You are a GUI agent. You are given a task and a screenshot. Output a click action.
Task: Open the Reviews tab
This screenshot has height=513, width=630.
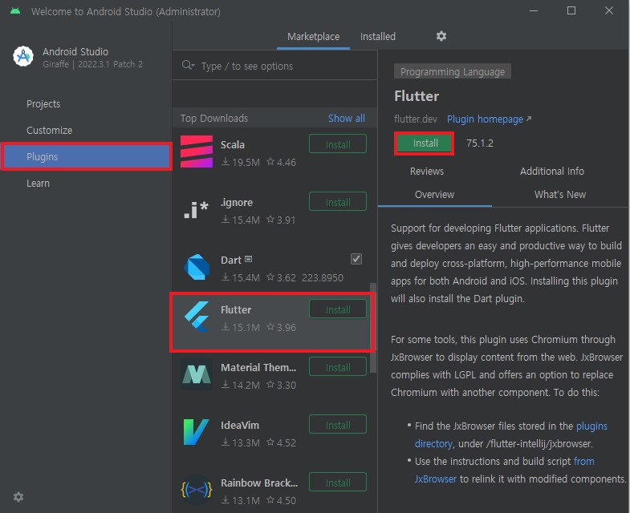click(427, 172)
